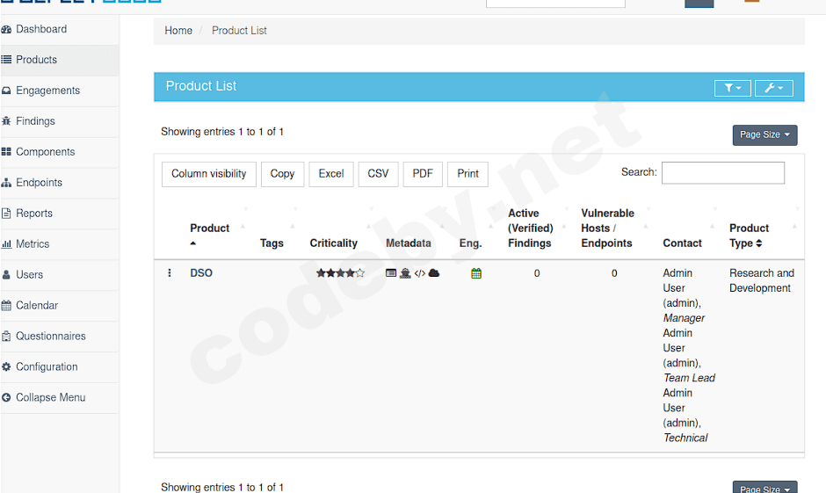
Task: Click the platform window icon in DSO metadata
Action: point(391,272)
